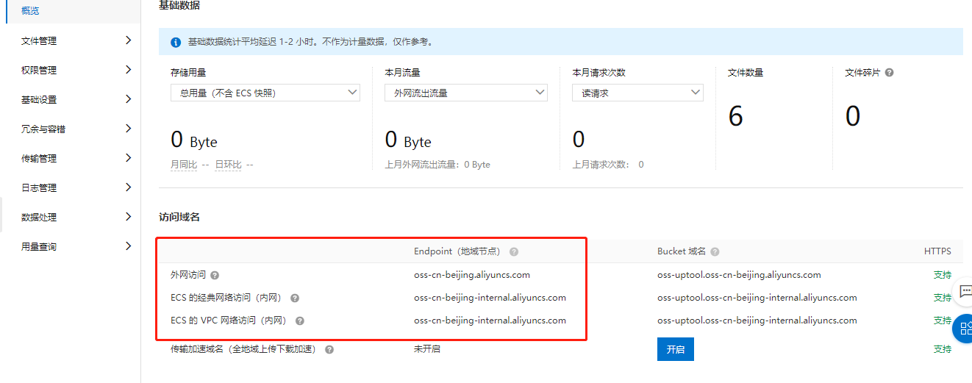Screen dimensions: 972x383
Task: Click the help icon next to Bucket 域名
Action: [x=715, y=251]
